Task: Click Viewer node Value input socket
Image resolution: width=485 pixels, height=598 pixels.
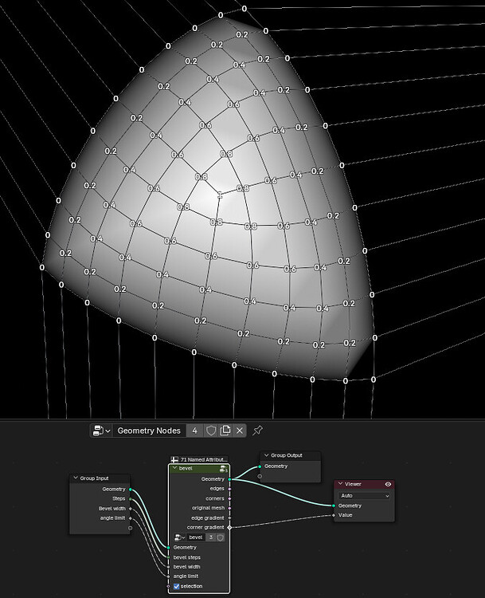Action: click(334, 515)
